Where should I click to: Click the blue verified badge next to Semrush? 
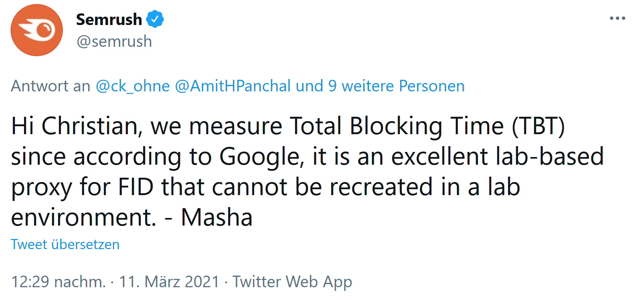click(156, 19)
